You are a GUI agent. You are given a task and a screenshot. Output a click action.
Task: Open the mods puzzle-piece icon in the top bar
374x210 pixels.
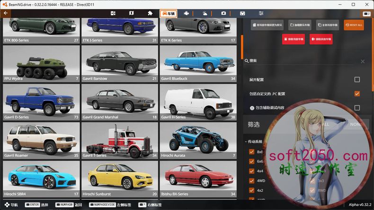click(150, 13)
